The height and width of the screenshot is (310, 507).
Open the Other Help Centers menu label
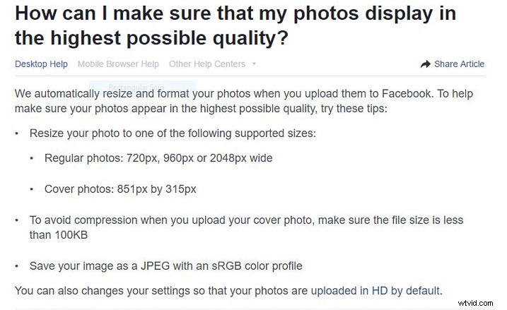pyautogui.click(x=207, y=64)
